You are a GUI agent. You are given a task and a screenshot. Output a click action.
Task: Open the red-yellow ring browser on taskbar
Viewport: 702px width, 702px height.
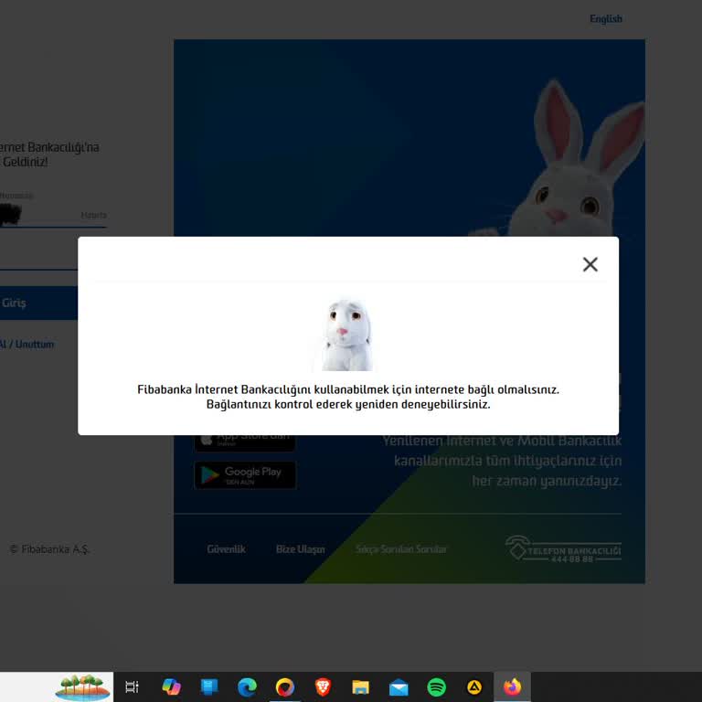[285, 686]
